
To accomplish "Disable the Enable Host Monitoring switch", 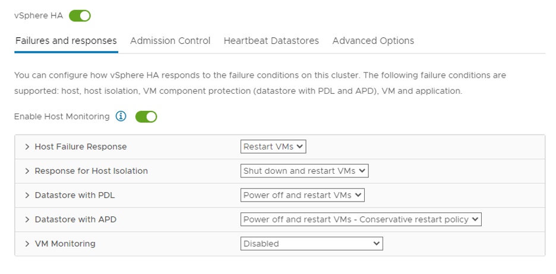I will (x=146, y=117).
